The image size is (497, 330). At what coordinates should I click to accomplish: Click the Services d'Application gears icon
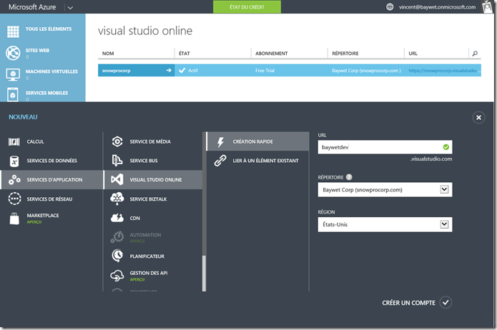[x=14, y=179]
